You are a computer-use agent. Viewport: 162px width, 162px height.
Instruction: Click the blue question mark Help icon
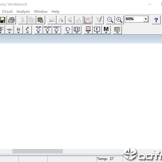(156, 20)
